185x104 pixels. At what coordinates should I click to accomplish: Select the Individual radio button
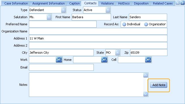pyautogui.click(x=124, y=24)
